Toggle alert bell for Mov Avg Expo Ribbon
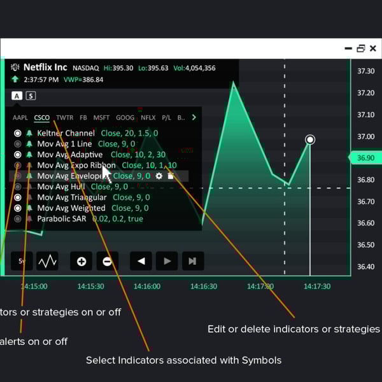The image size is (382, 382). [x=29, y=166]
